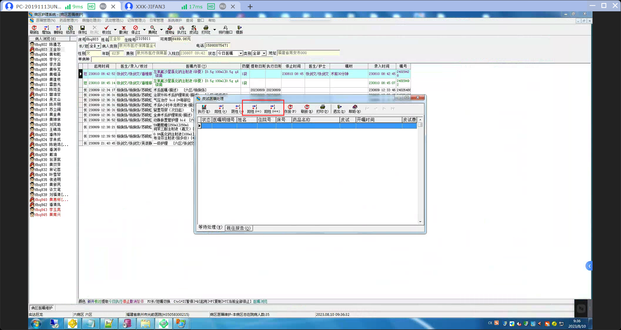
Task: Click the 预约接口 appointment interface icon
Action: [x=225, y=30]
